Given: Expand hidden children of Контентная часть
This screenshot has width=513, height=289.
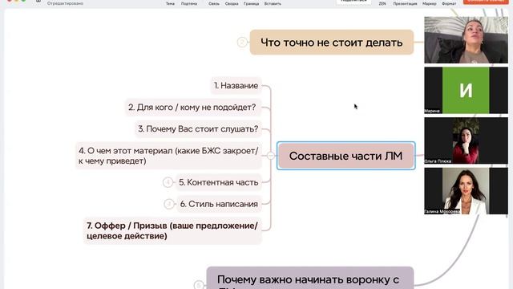Looking at the screenshot, I should pyautogui.click(x=168, y=182).
